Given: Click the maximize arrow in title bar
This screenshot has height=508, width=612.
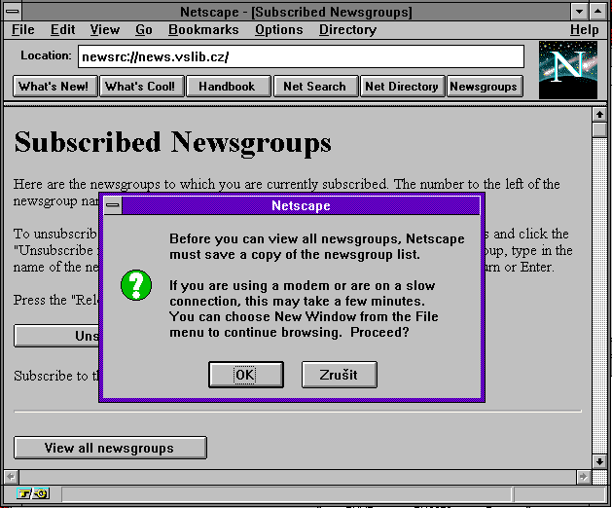Looking at the screenshot, I should point(597,12).
